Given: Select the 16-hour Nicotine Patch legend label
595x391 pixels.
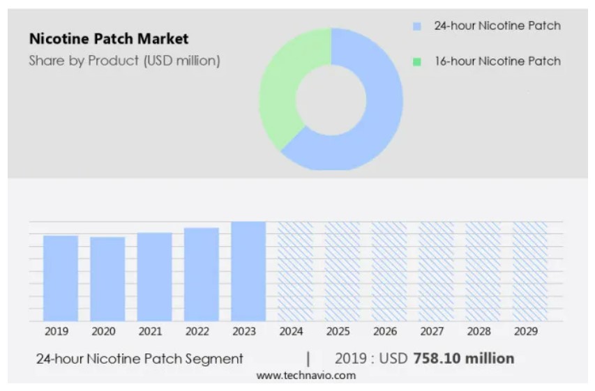Looking at the screenshot, I should [497, 61].
